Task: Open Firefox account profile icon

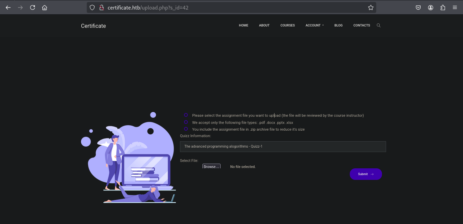Action: (x=430, y=7)
